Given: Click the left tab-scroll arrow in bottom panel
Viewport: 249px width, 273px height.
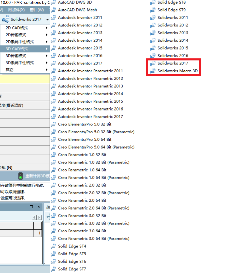Looking at the screenshot, I should (x=34, y=217).
